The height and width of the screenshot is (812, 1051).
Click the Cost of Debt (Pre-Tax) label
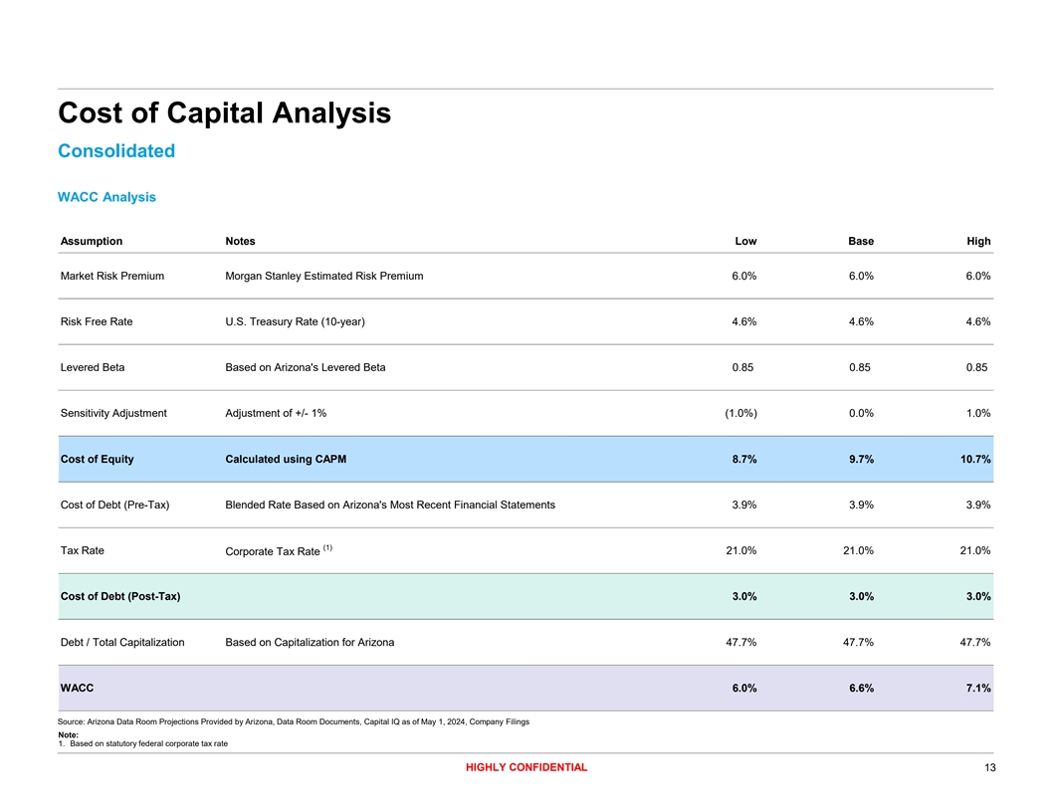114,505
